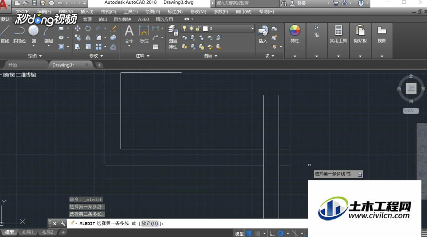Click the Scale tool icon

pos(88,47)
